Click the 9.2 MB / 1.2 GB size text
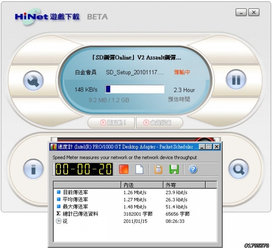This screenshot has width=272, height=249. pyautogui.click(x=109, y=100)
